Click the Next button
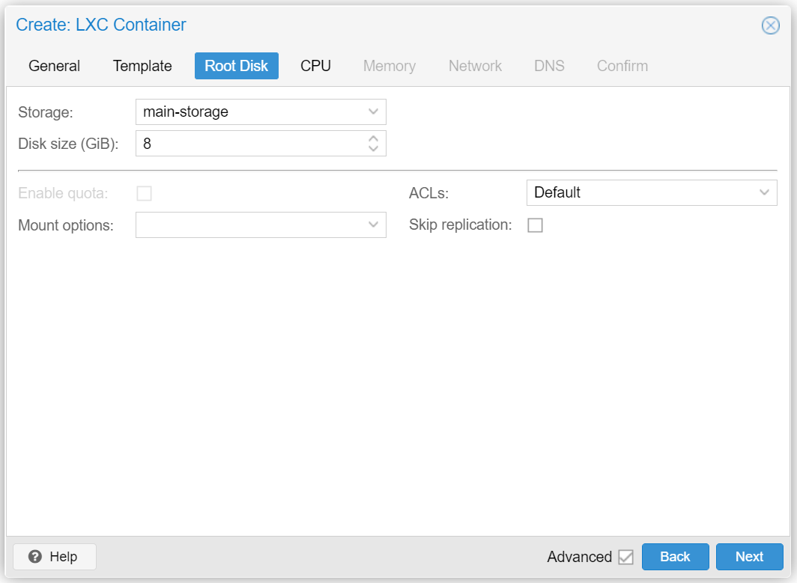797x583 pixels. point(749,557)
